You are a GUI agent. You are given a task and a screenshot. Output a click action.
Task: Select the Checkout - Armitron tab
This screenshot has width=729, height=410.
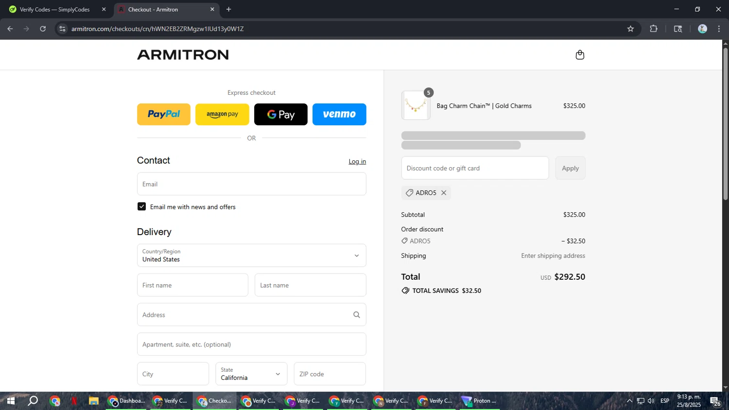click(x=166, y=9)
